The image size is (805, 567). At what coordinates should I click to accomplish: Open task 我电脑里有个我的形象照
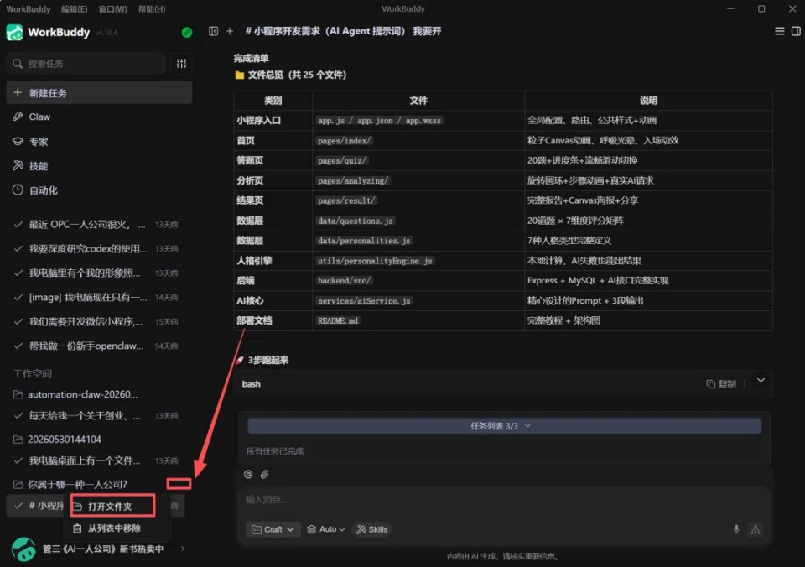coord(96,273)
